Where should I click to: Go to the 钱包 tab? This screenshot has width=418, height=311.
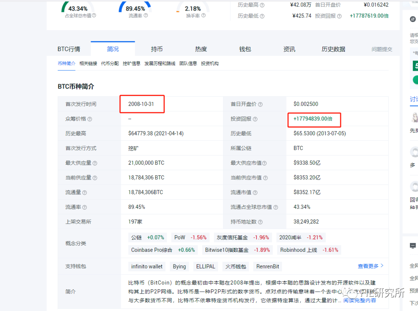tap(245, 49)
